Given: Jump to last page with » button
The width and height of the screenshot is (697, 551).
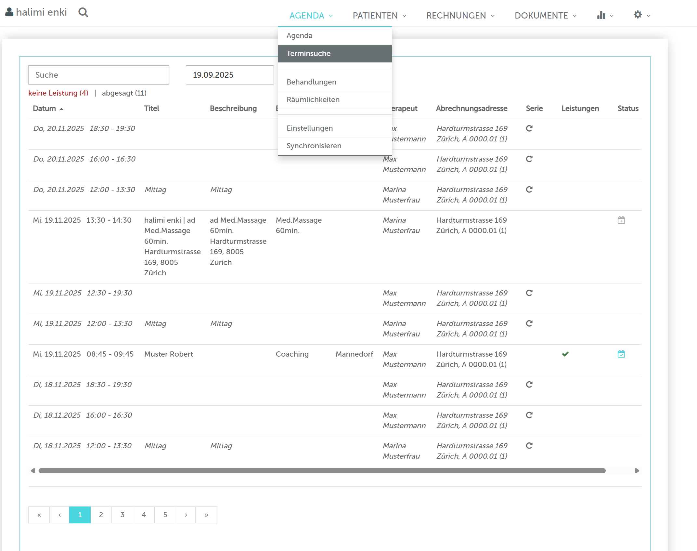Looking at the screenshot, I should [206, 515].
